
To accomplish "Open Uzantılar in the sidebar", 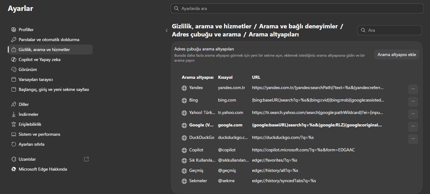I will (50, 159).
